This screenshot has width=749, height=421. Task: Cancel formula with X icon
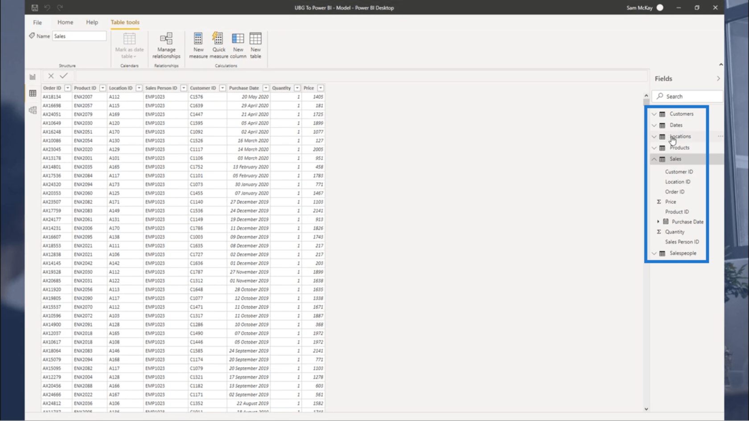[51, 76]
